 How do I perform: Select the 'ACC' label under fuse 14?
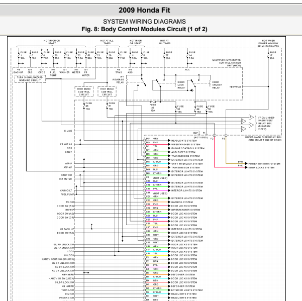(187, 69)
